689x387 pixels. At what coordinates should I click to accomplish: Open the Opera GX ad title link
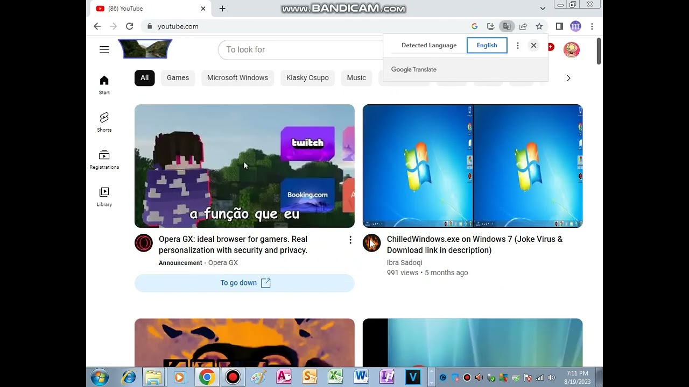click(233, 245)
